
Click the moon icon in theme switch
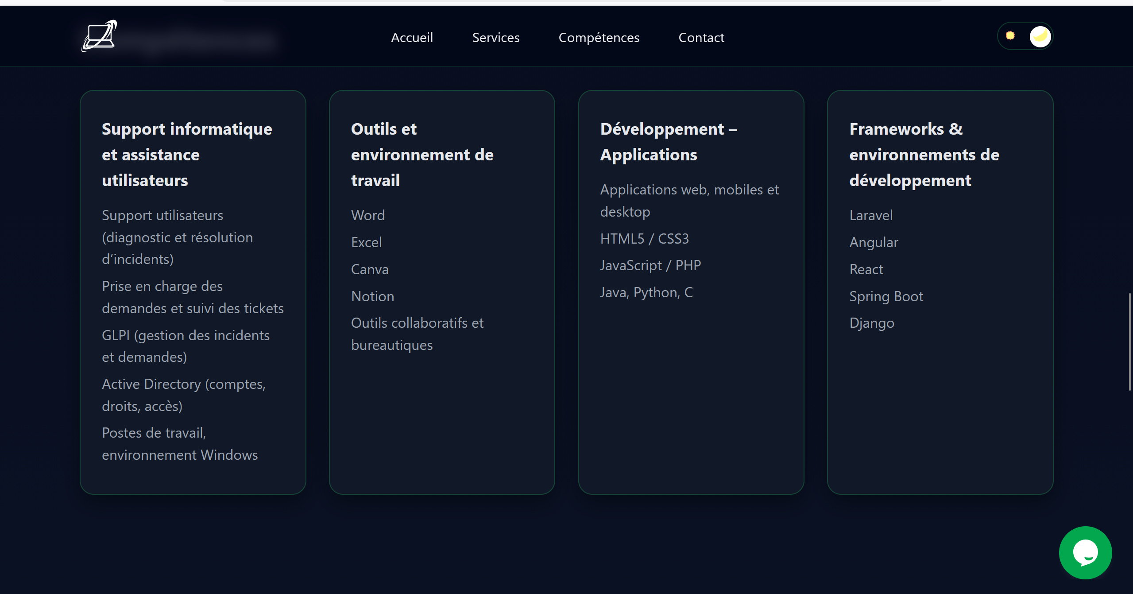[x=1040, y=36]
